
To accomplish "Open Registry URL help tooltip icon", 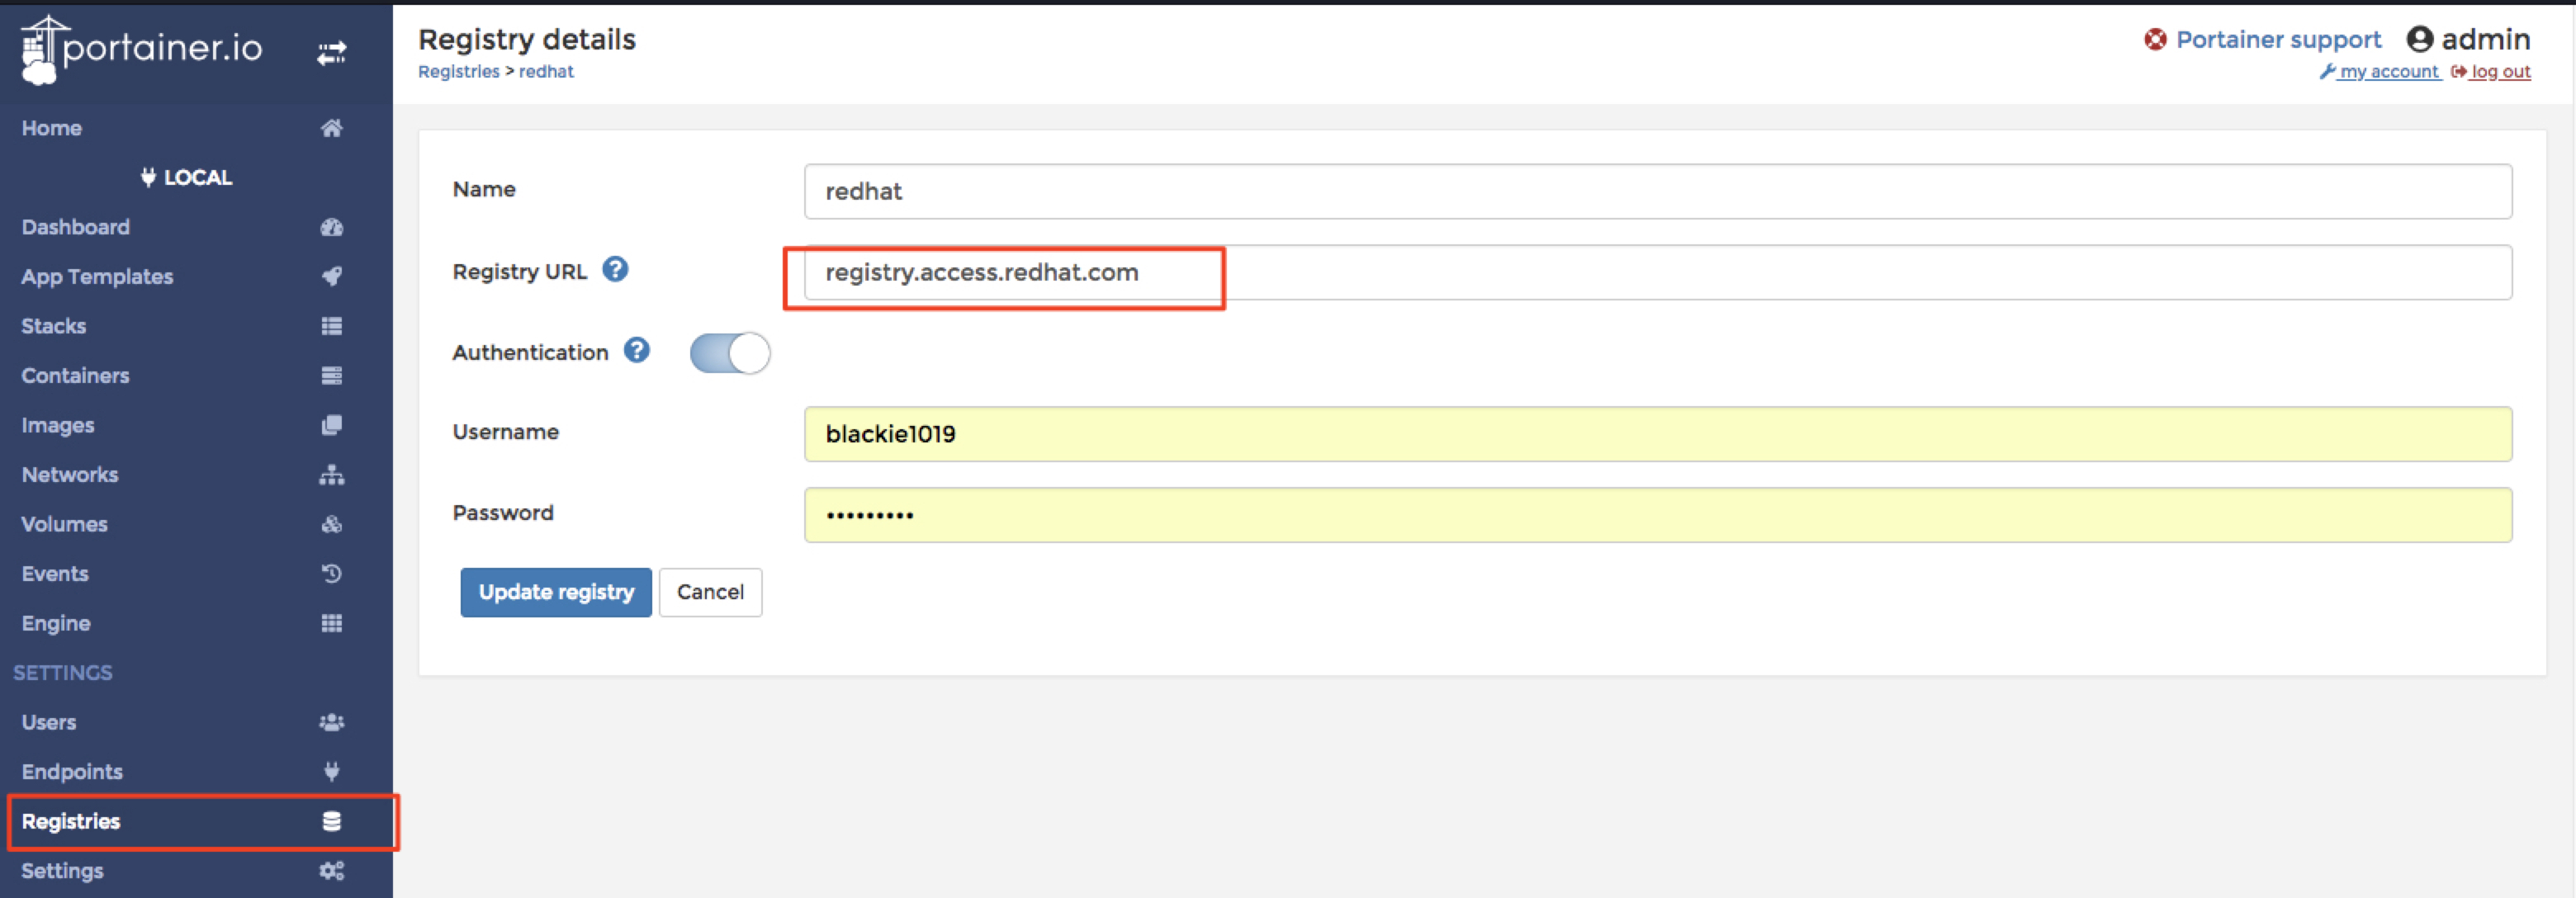I will pyautogui.click(x=615, y=270).
